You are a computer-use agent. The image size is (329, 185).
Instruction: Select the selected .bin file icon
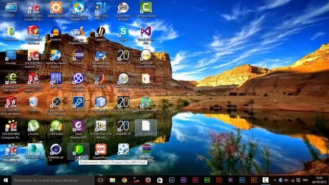tap(146, 127)
